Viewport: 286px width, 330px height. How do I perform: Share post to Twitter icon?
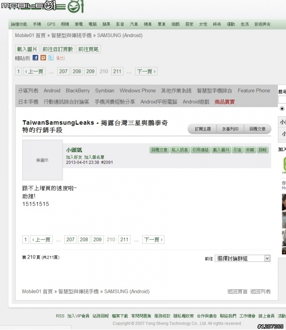(x=51, y=58)
